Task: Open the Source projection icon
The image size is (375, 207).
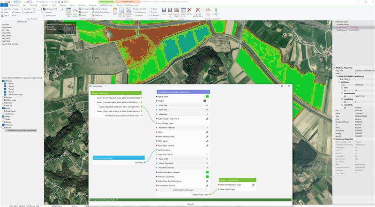Action: (208, 11)
